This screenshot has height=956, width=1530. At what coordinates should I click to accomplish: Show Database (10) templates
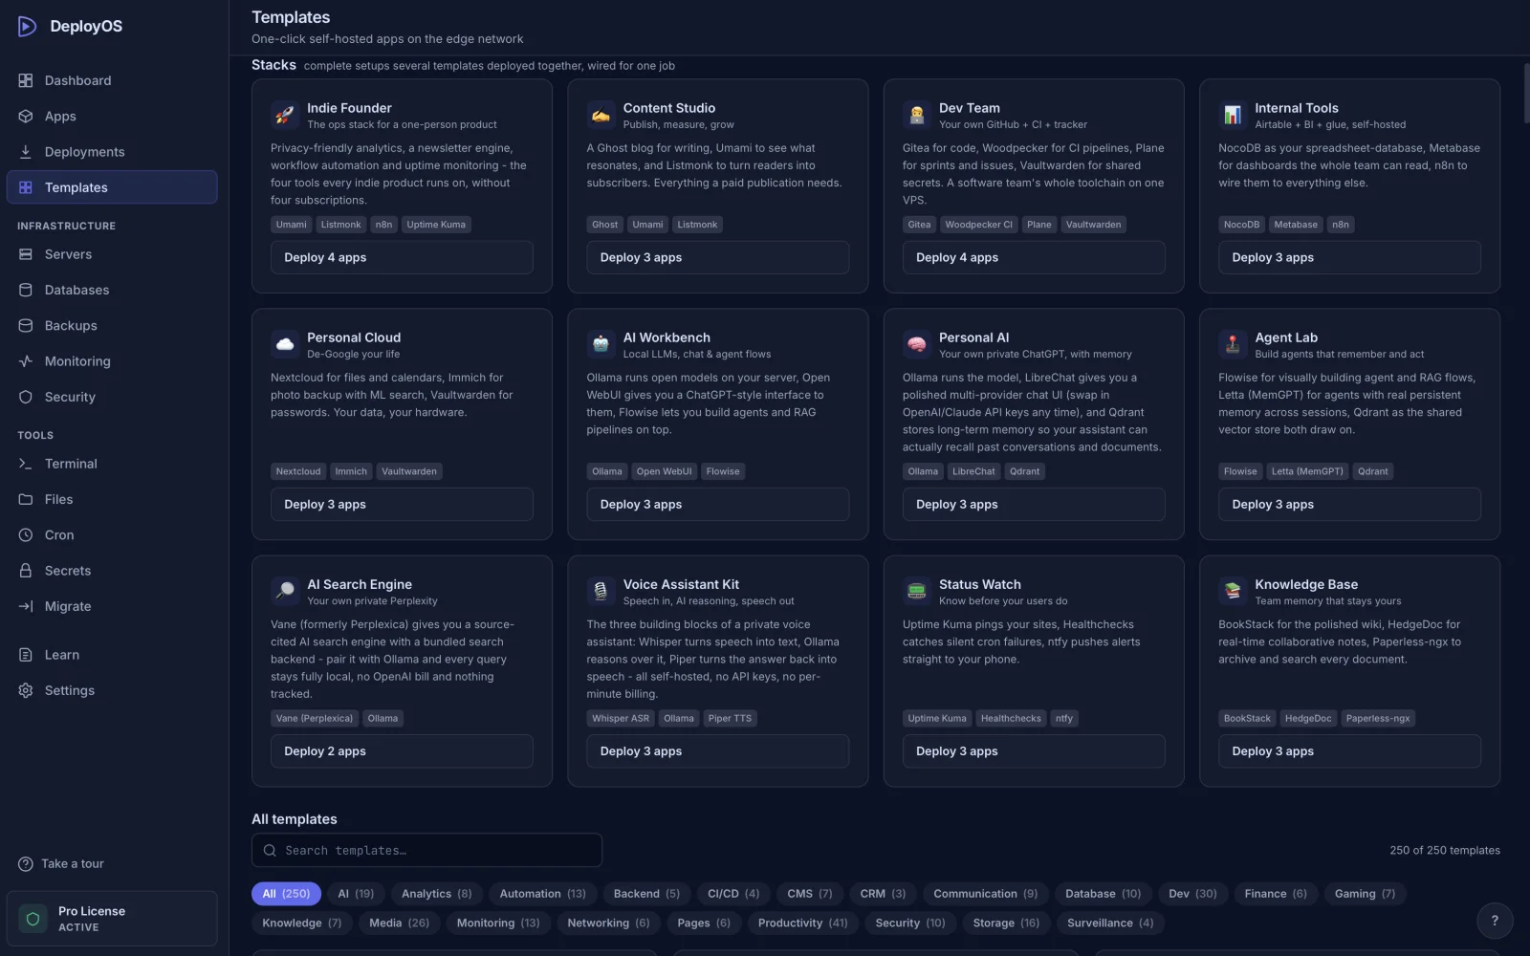pyautogui.click(x=1103, y=894)
